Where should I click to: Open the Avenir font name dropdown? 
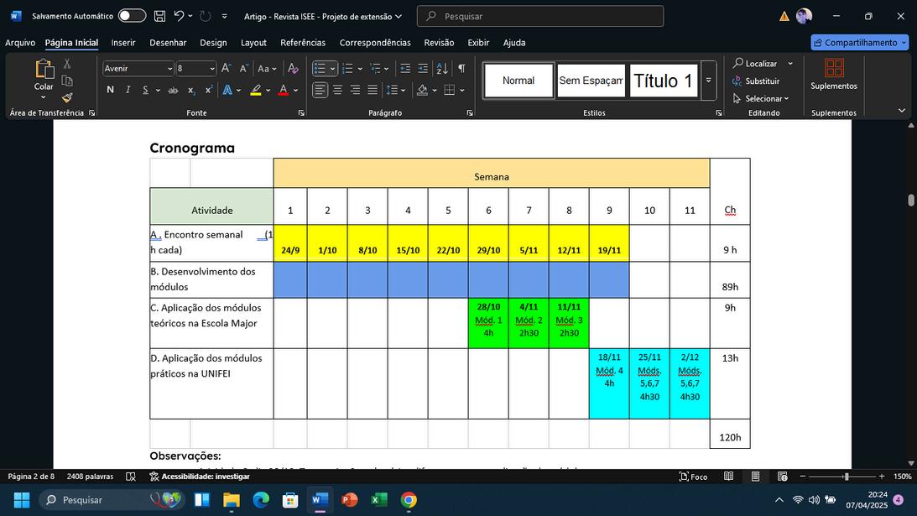[x=169, y=69]
